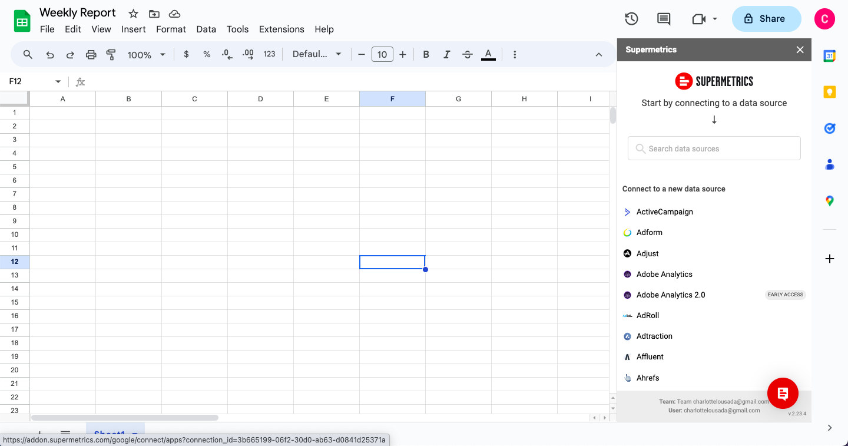This screenshot has height=446, width=848.
Task: Connect to Adjust data source
Action: [647, 253]
